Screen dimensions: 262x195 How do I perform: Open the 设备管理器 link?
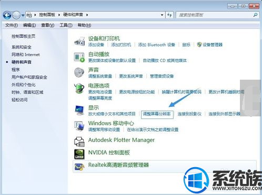tap(213, 45)
